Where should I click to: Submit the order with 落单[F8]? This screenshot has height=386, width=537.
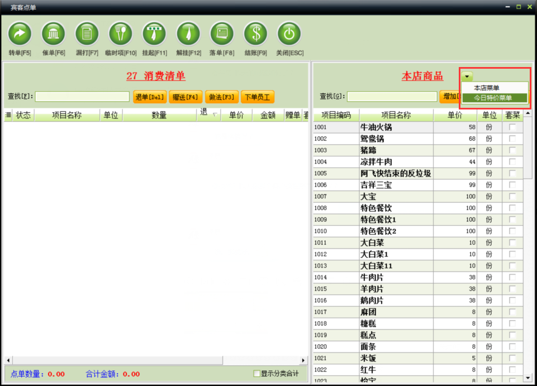[x=222, y=34]
